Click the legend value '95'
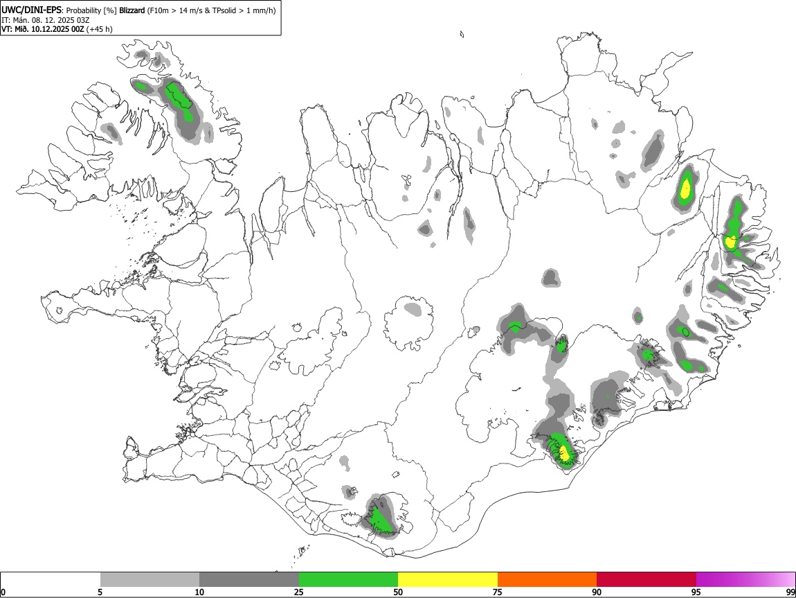Viewport: 796px width, 598px height. point(696,592)
